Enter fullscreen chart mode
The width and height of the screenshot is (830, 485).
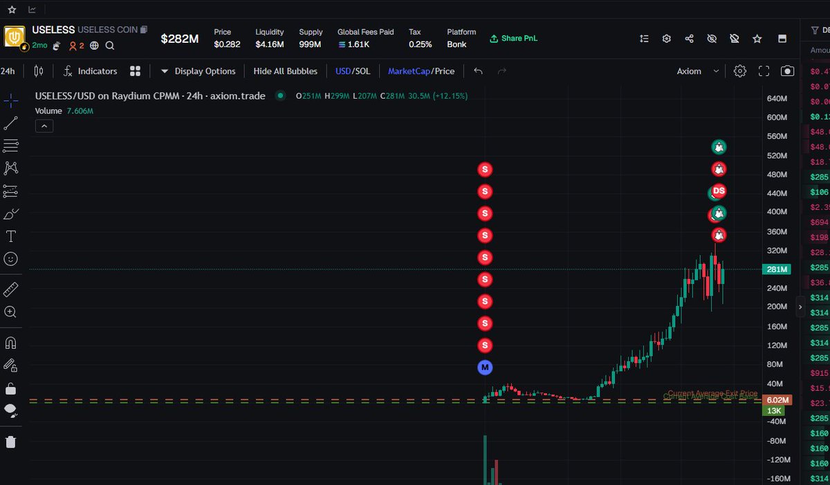tap(764, 71)
